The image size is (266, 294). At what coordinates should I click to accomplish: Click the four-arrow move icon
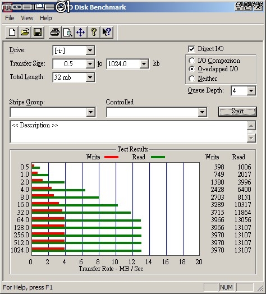(x=80, y=32)
